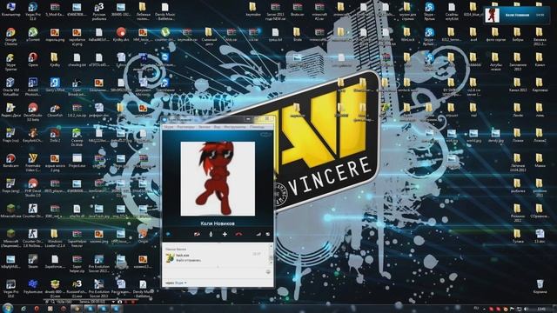Screen dimensions: 557x313
Task: Launch Bandicam desktop shortcut
Action: pos(10,160)
